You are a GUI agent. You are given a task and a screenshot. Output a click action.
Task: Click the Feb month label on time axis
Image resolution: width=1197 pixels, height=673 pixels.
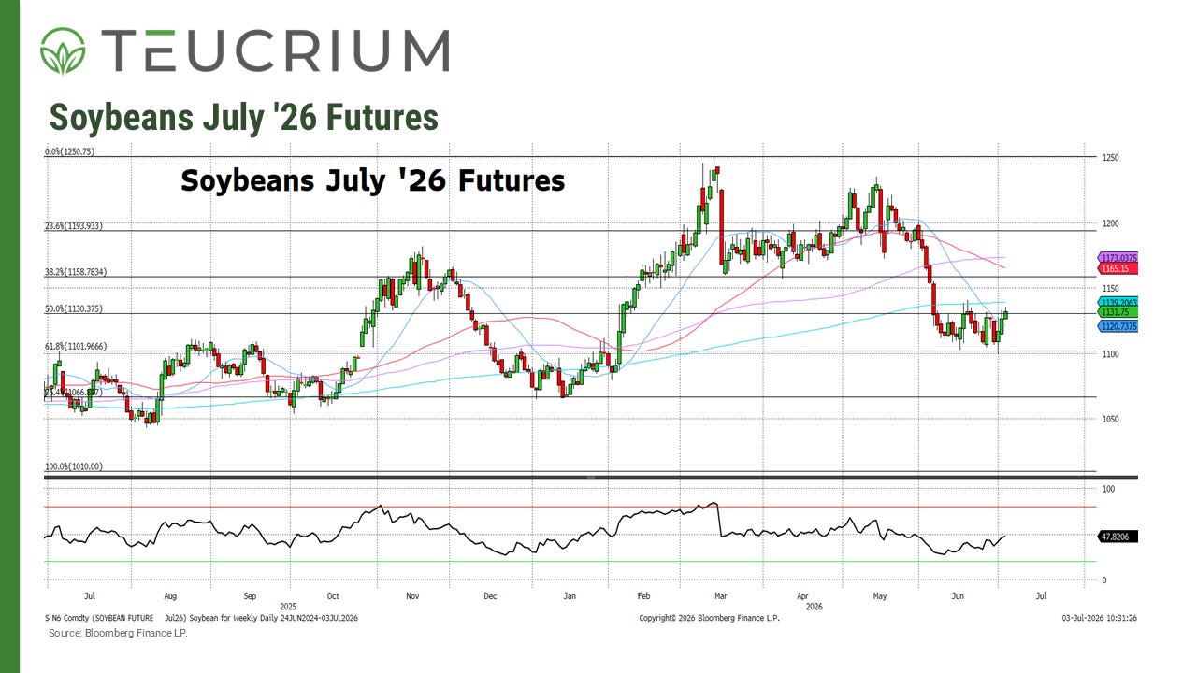(643, 594)
